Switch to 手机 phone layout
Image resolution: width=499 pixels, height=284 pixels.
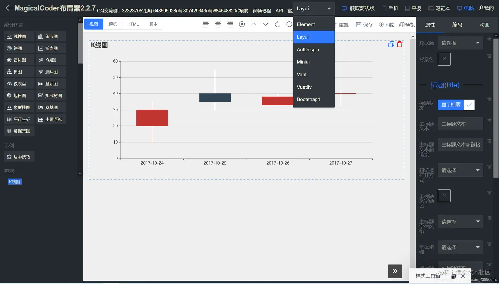click(x=390, y=8)
